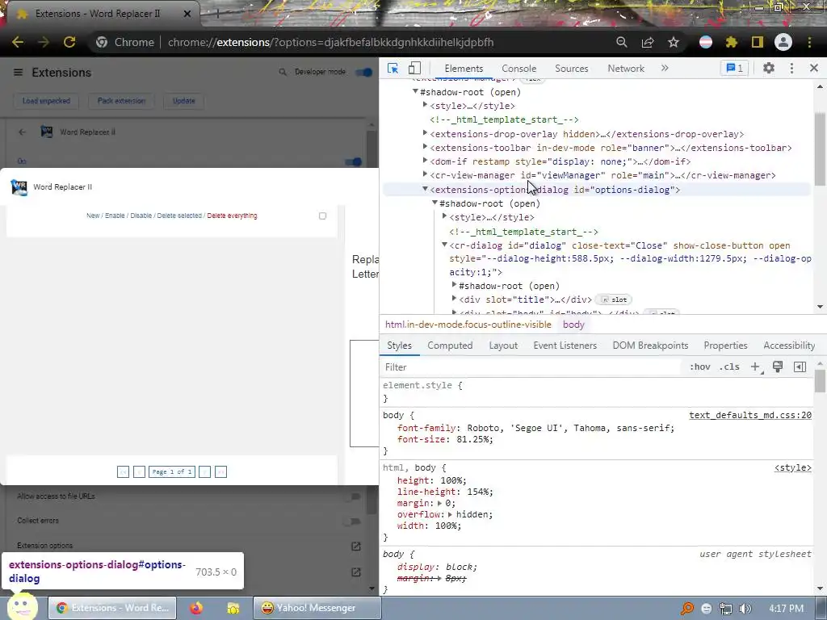This screenshot has width=827, height=620.
Task: Open Event Listeners tab
Action: (565, 346)
